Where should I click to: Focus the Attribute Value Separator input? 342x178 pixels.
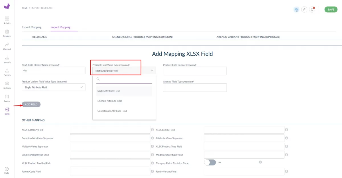(x=244, y=138)
